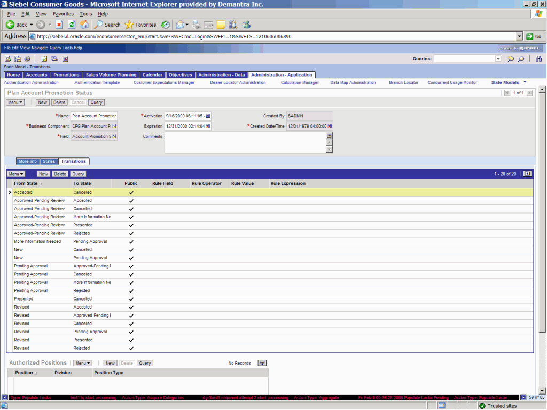Open the Authorized Positions Menu dropdown
547x410 pixels.
(x=83, y=363)
